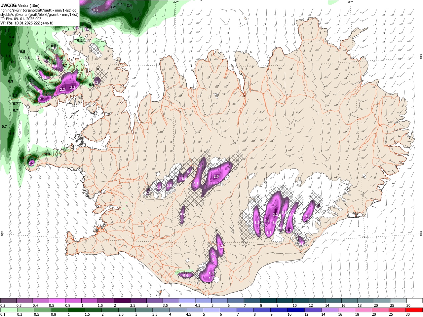Click the '1.8' precipitation value in the green area
The image size is (423, 317).
[137, 19]
